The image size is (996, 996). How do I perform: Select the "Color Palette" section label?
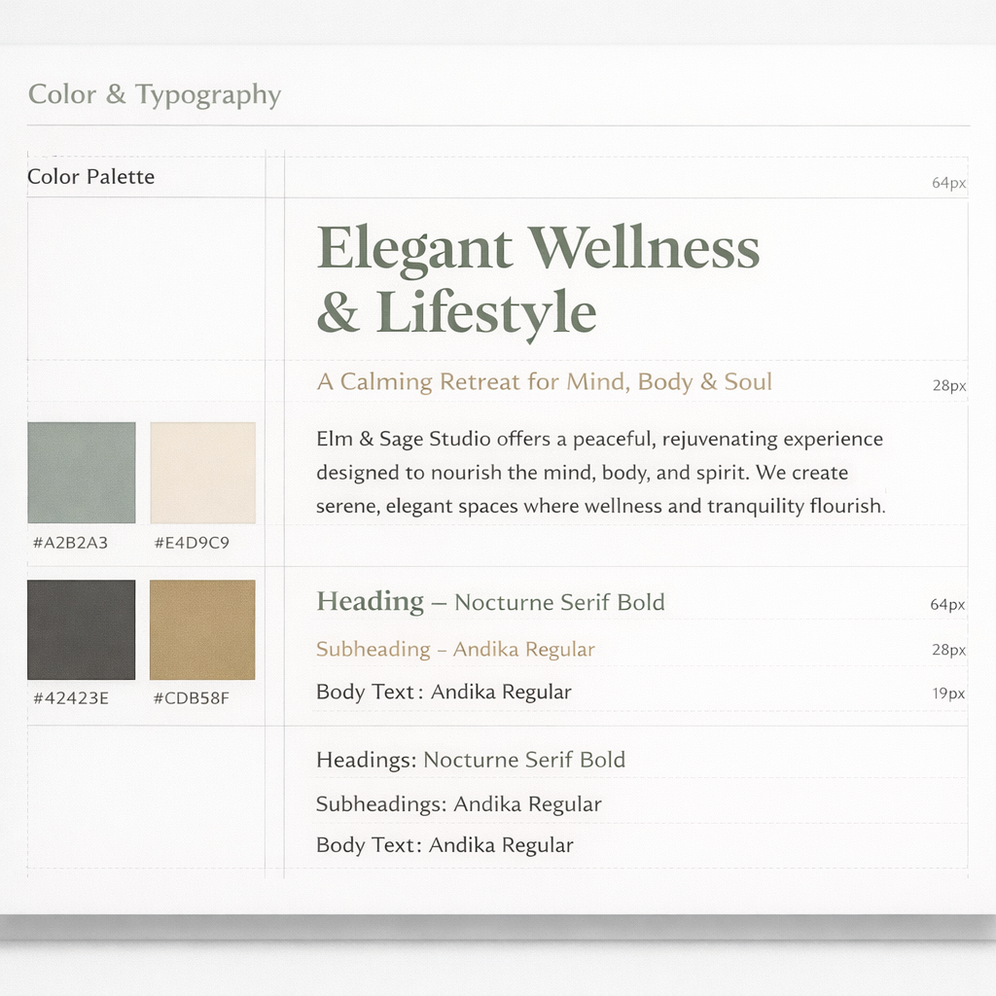tap(91, 177)
